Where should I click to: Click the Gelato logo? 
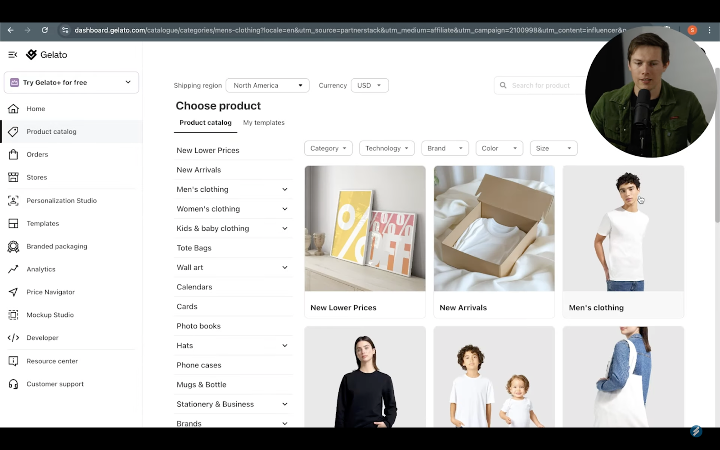click(x=47, y=54)
